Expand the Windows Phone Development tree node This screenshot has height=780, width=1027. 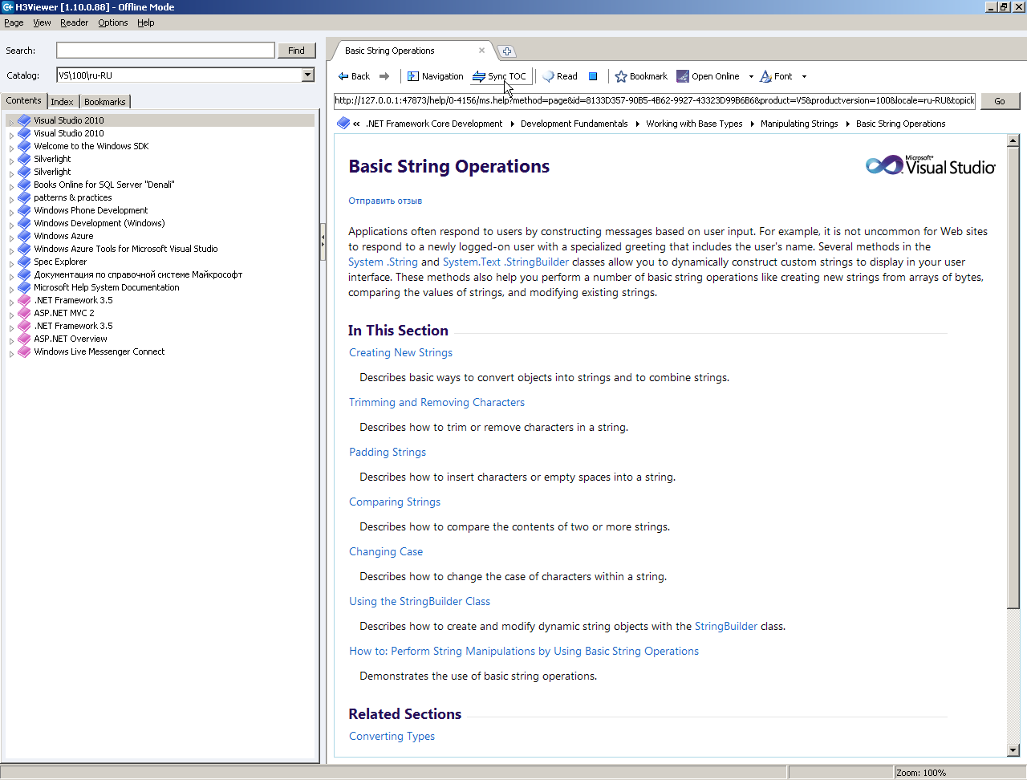coord(11,212)
